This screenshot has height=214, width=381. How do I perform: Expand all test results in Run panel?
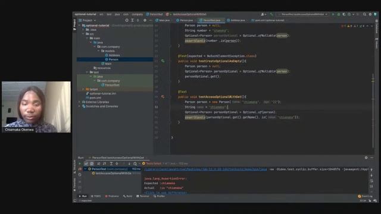(x=111, y=163)
